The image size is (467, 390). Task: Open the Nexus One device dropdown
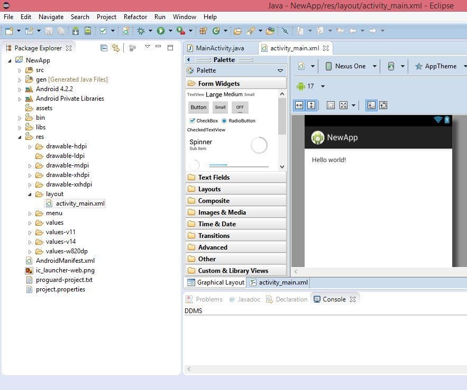pos(352,66)
